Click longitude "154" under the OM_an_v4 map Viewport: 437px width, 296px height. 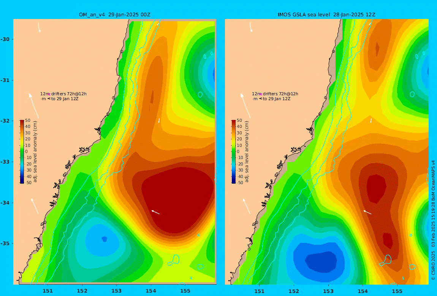pyautogui.click(x=151, y=291)
